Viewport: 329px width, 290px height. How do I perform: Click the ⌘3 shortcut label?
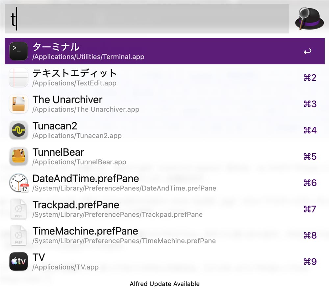point(310,104)
